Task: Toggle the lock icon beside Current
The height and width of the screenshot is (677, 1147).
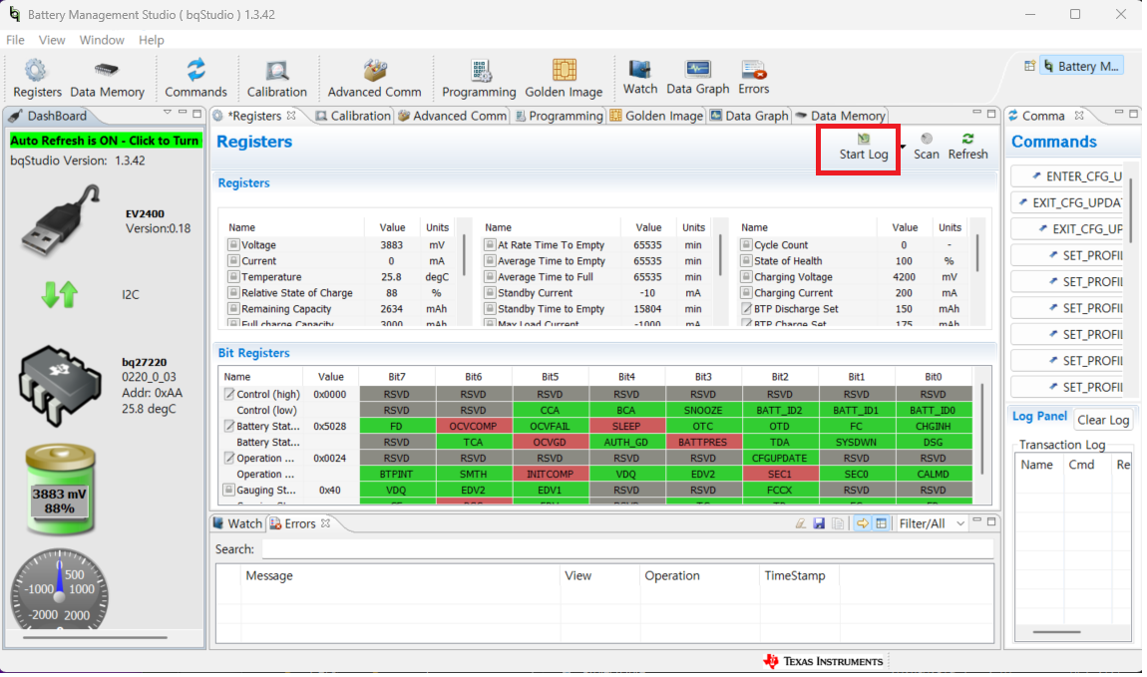Action: (x=233, y=261)
